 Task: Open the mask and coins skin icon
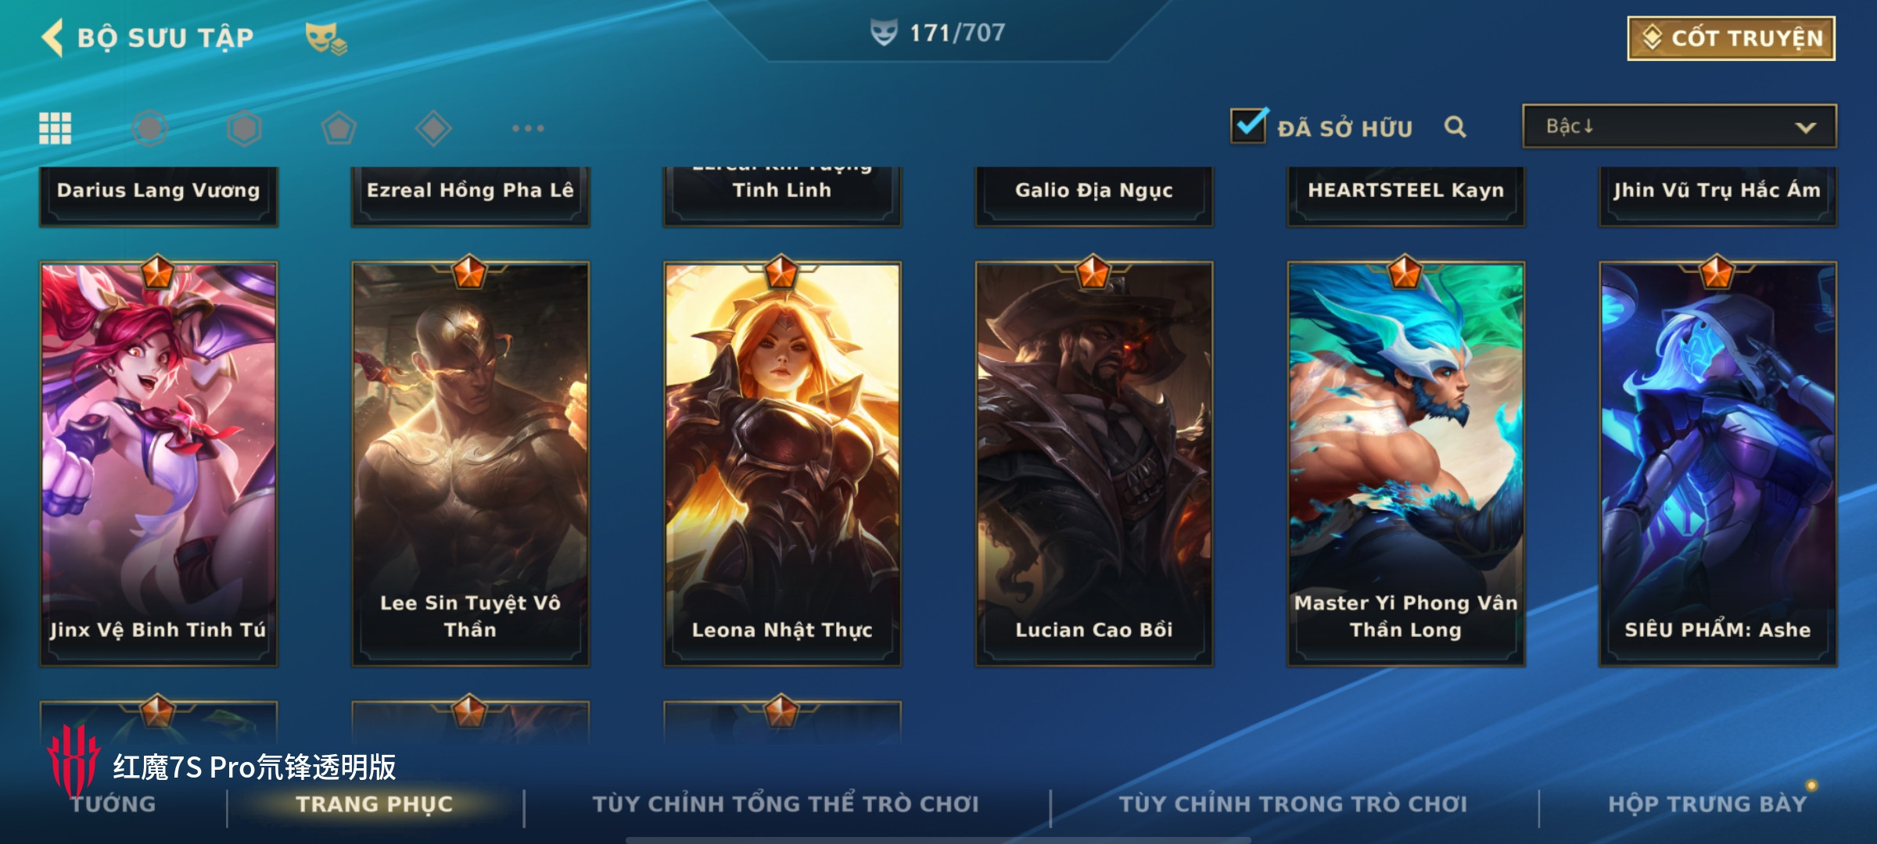325,38
